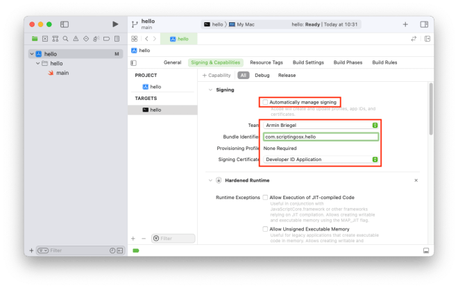458x288 pixels.
Task: Select the hello target under TARGETS
Action: pos(162,110)
